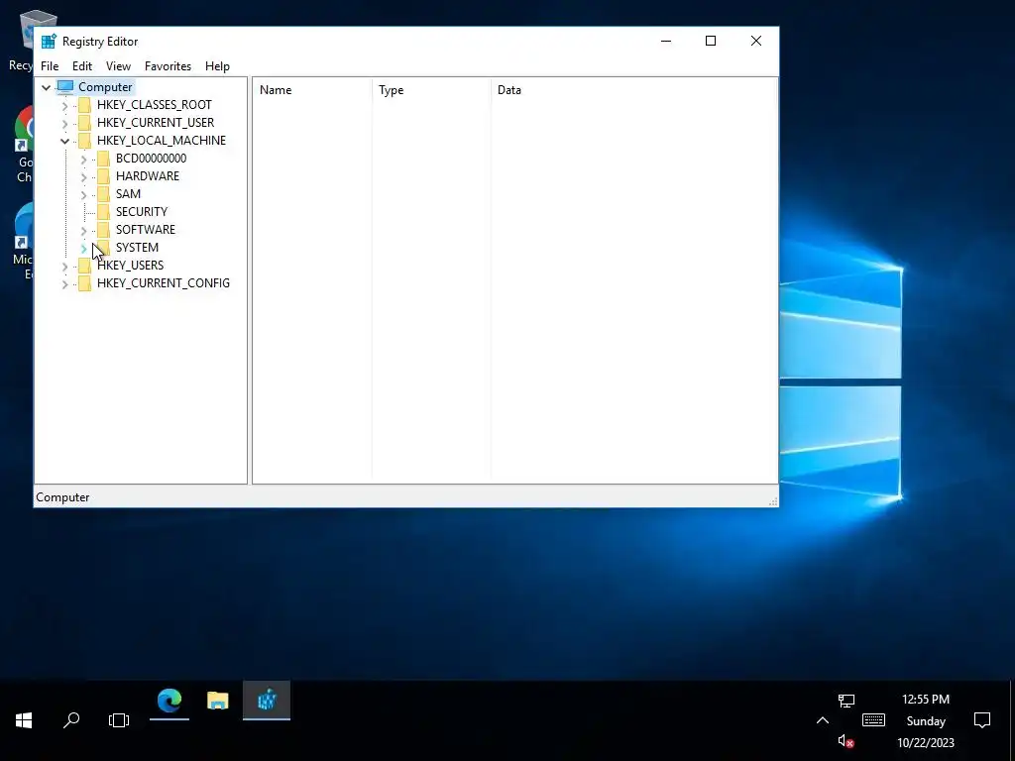Select the BCD00000000 label
Viewport: 1015px width, 761px height.
point(151,158)
